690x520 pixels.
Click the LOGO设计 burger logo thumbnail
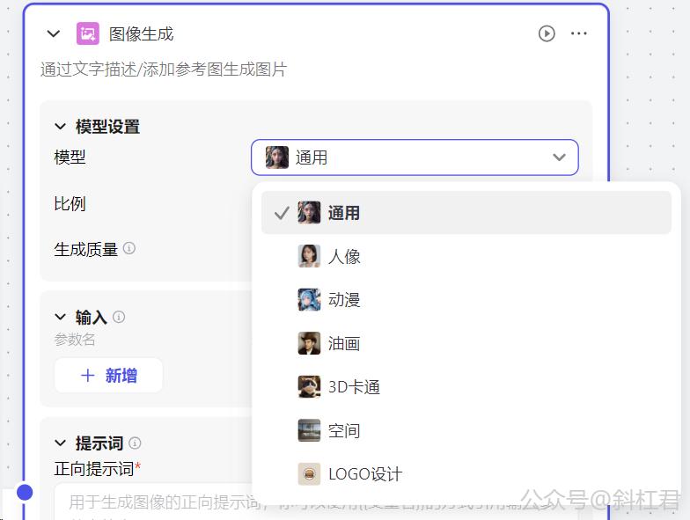(x=309, y=473)
